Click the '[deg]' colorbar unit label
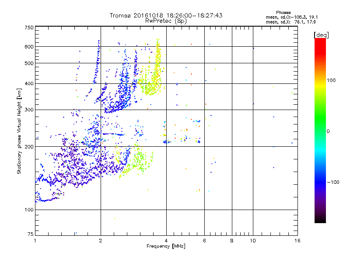 [321, 35]
